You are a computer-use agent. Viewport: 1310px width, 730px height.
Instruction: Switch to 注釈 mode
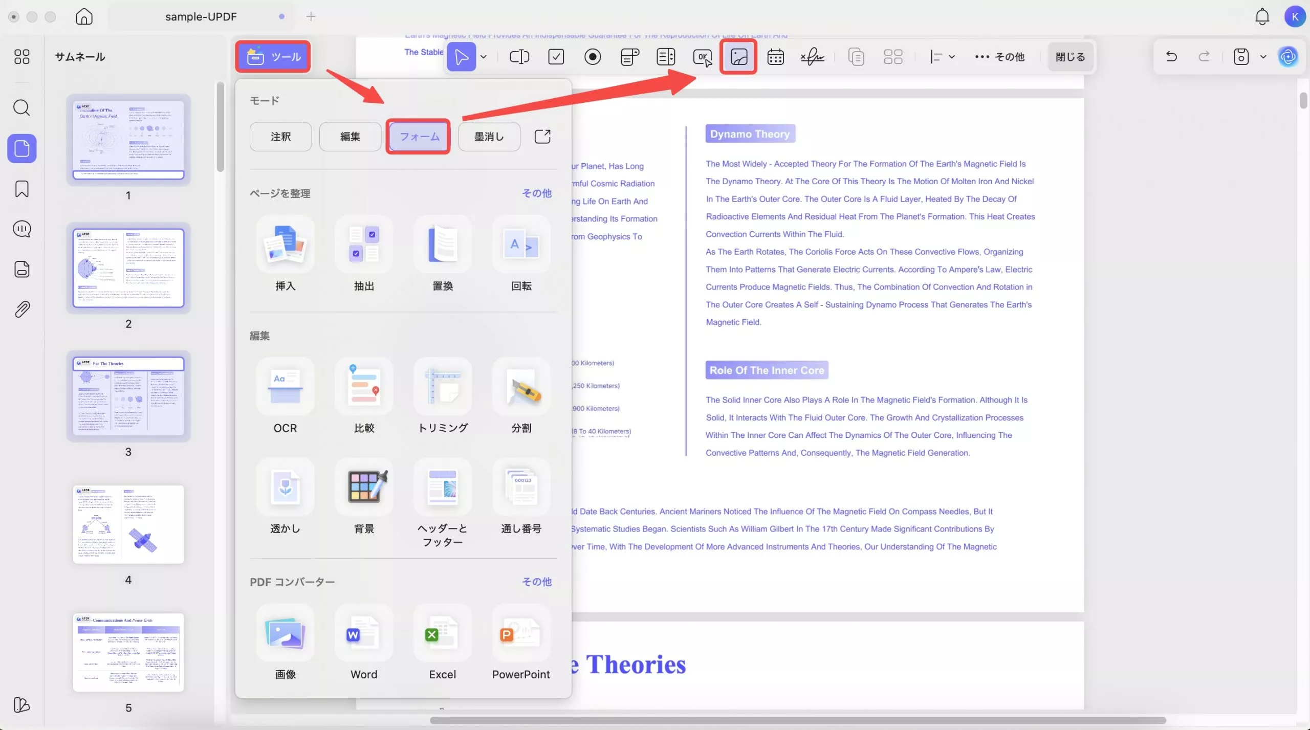click(x=280, y=137)
